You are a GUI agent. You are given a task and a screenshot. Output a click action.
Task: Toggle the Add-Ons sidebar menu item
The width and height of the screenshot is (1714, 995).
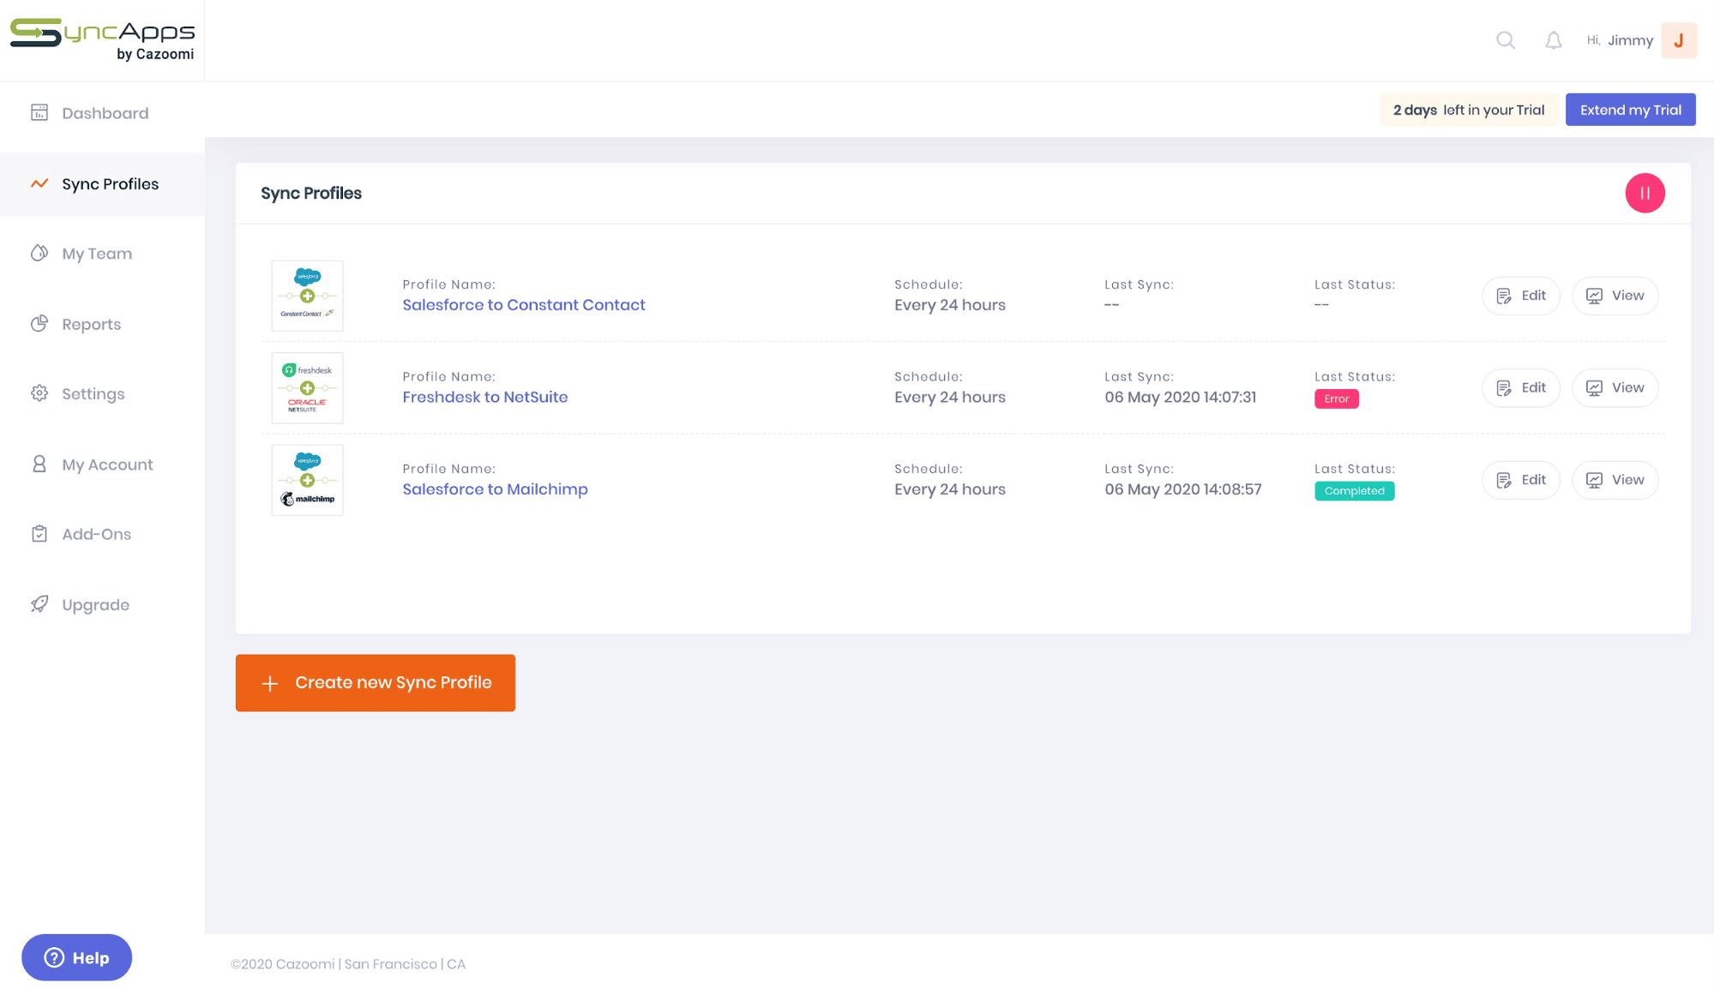pyautogui.click(x=96, y=534)
